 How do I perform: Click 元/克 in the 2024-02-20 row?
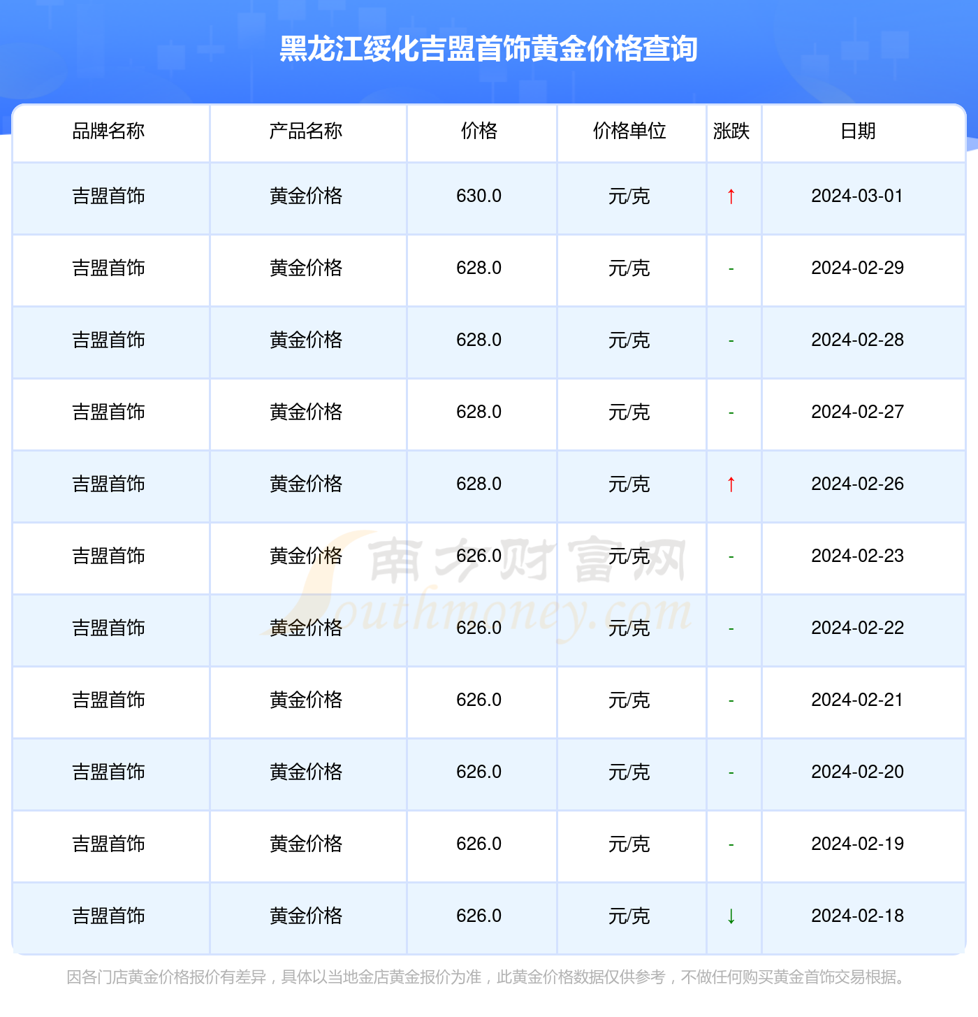tap(629, 772)
